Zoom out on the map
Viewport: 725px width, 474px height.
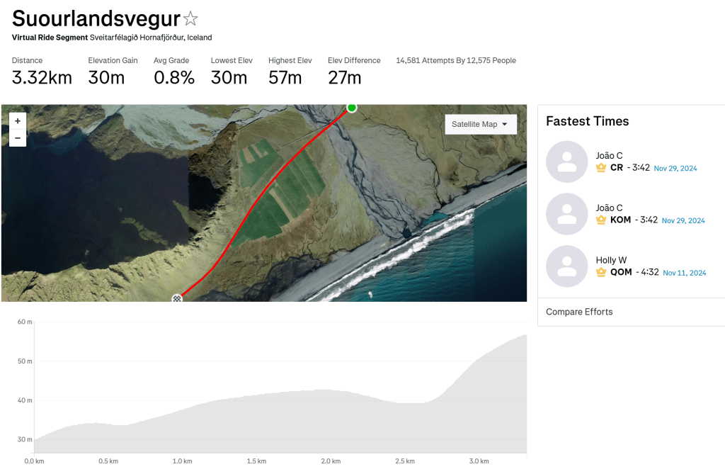click(18, 138)
